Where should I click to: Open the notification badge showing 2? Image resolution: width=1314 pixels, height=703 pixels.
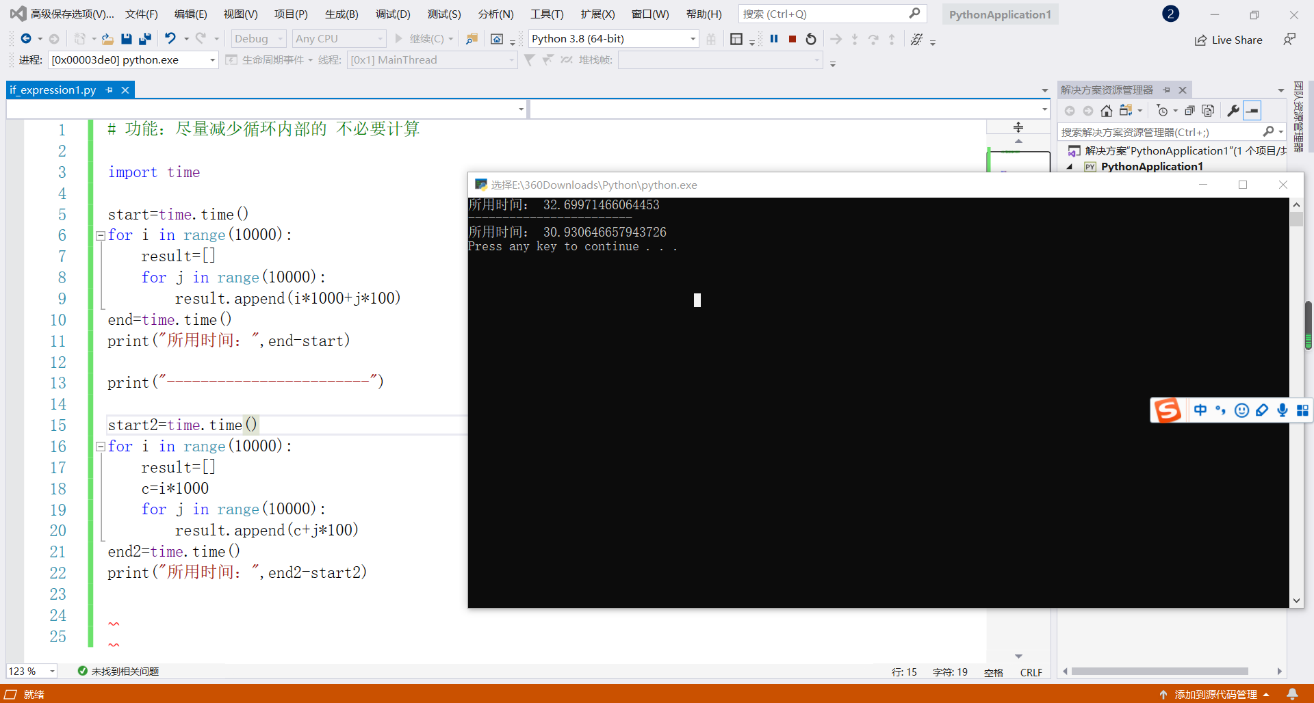point(1171,14)
